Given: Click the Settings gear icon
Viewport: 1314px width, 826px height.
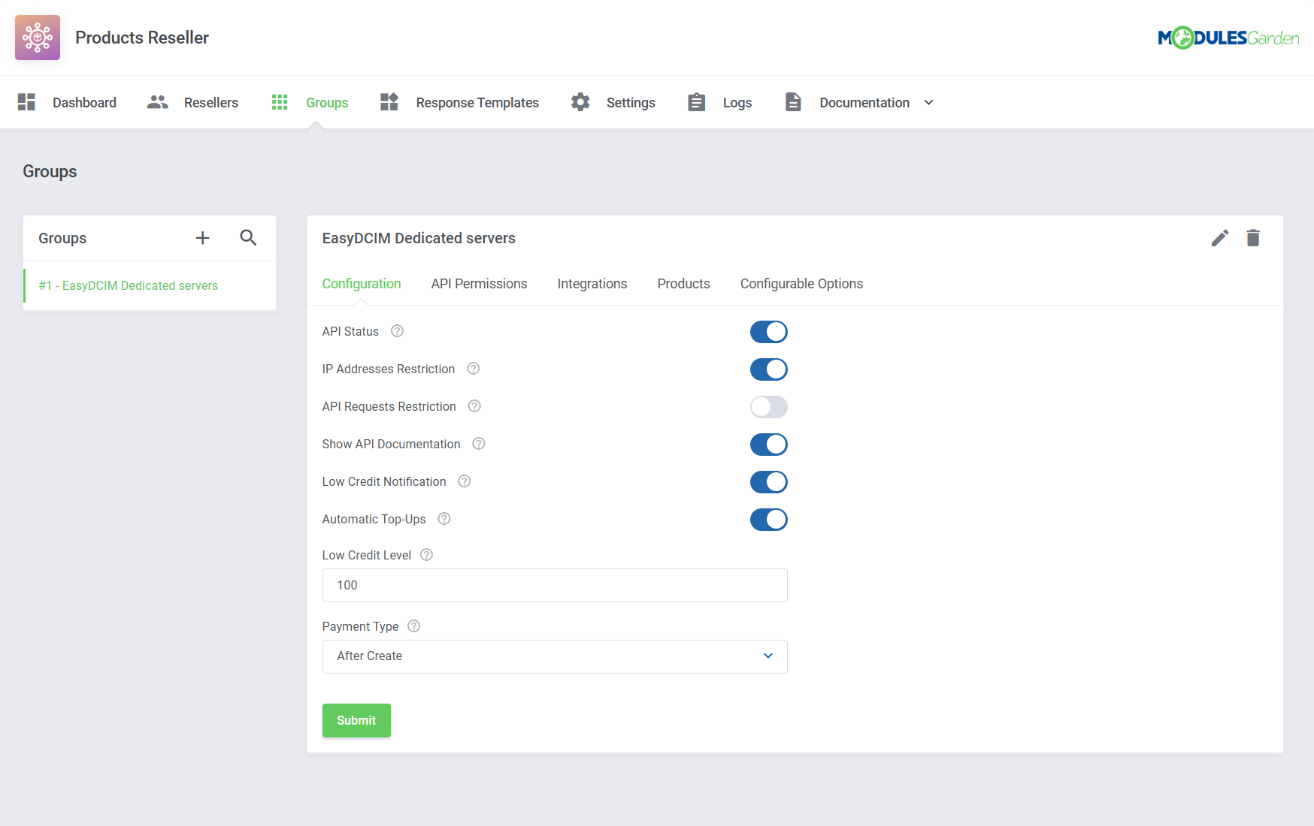Looking at the screenshot, I should 580,102.
